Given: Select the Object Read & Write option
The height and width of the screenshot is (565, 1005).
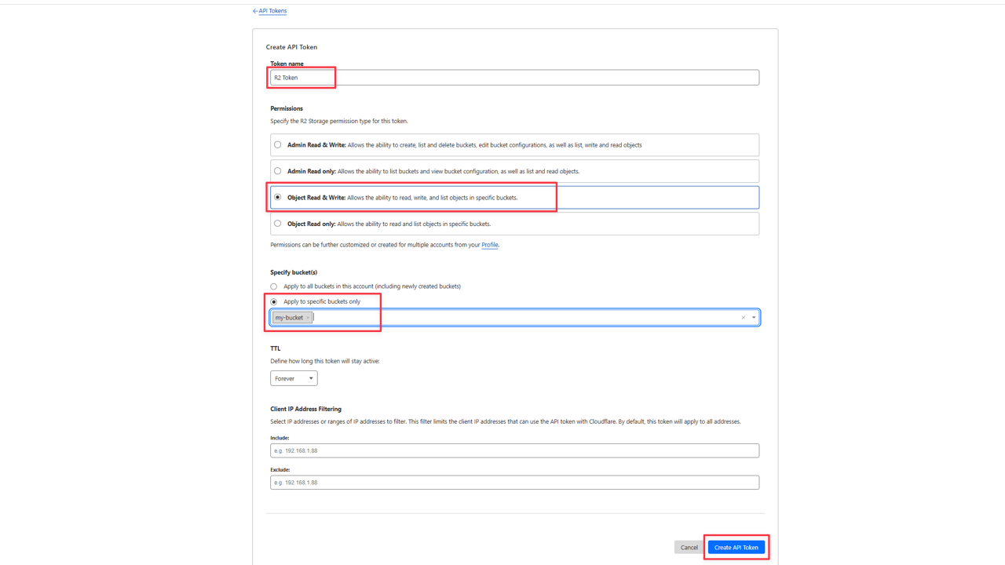Looking at the screenshot, I should coord(277,197).
